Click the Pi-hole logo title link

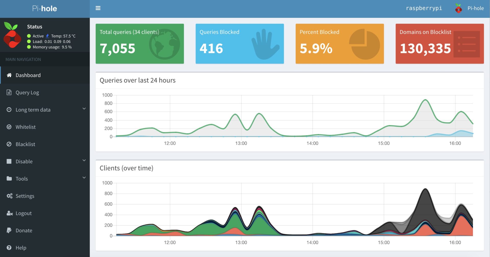[45, 9]
